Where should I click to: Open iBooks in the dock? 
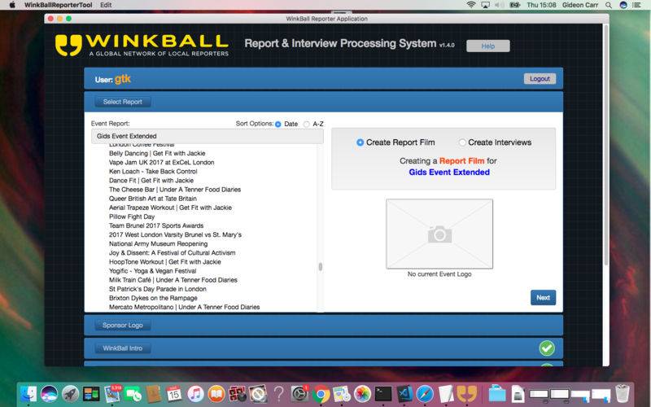(216, 394)
